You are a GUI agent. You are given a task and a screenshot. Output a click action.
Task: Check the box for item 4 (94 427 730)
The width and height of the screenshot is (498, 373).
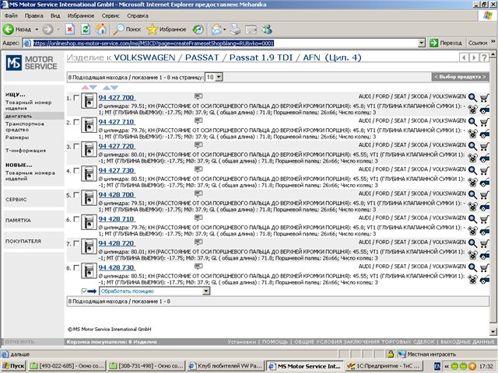(x=76, y=171)
